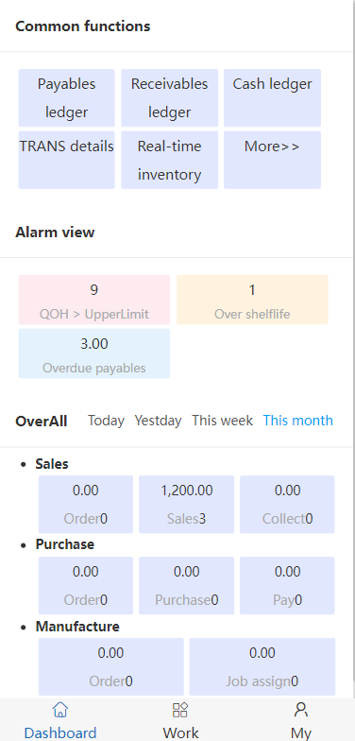Screen dimensions: 355x741
Task: Open the Collect tile under Sales
Action: [x=287, y=505]
